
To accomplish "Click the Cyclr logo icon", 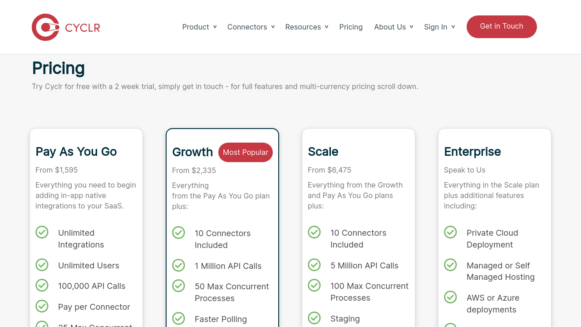I will [x=46, y=27].
